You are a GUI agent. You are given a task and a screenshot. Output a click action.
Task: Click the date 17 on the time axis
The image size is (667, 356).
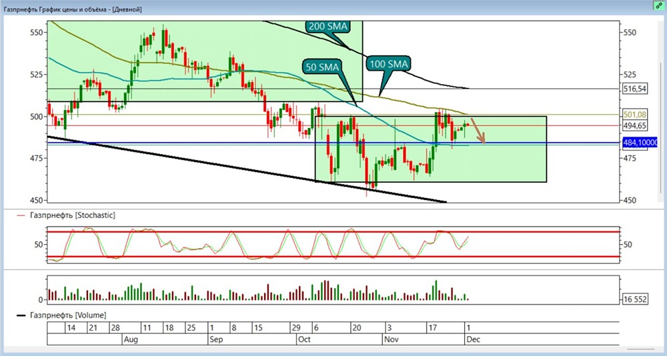click(x=433, y=328)
